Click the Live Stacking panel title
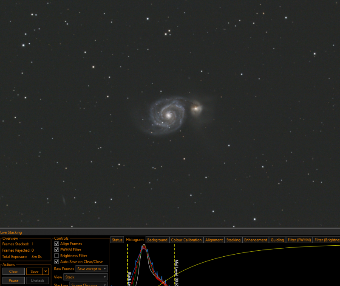The width and height of the screenshot is (340, 286). coord(11,232)
